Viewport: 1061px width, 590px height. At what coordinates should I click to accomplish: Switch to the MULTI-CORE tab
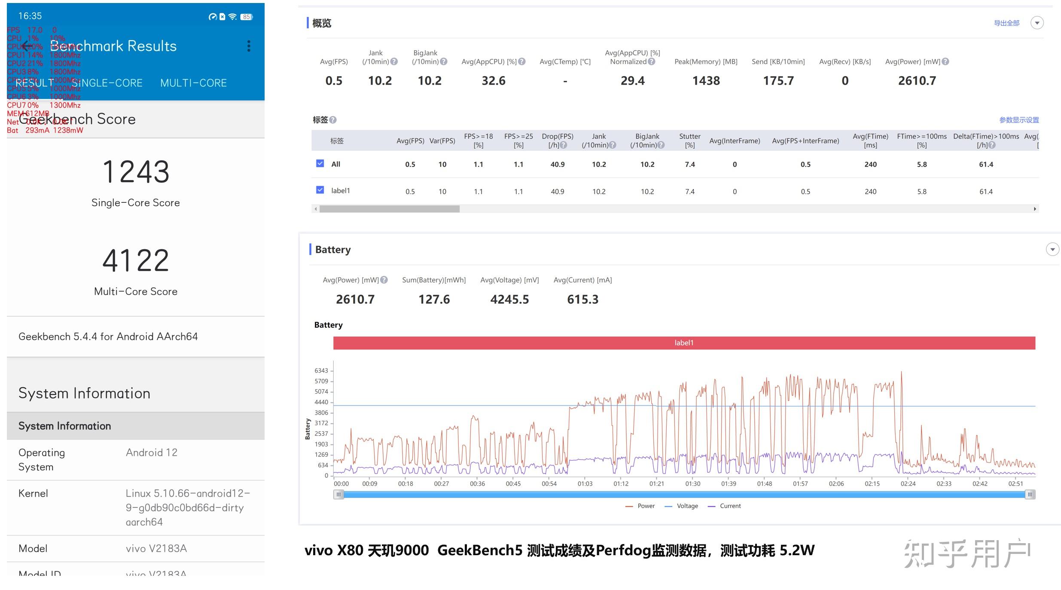pos(193,83)
